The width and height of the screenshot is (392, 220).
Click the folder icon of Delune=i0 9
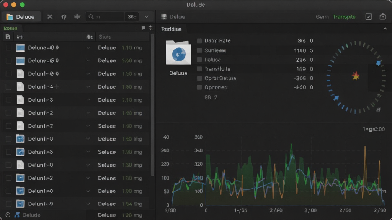point(20,48)
